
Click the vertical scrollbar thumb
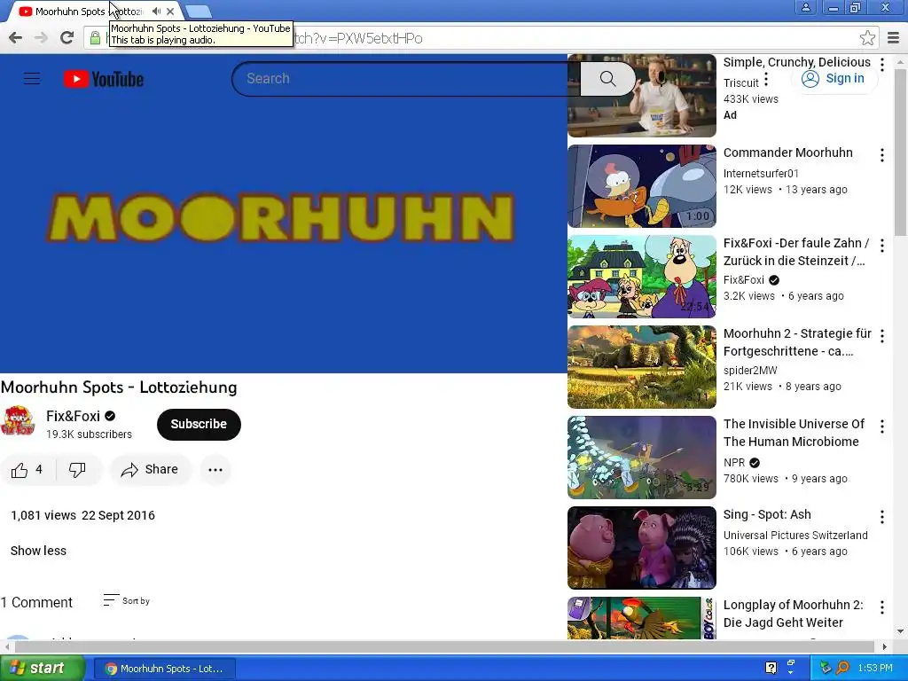[900, 152]
